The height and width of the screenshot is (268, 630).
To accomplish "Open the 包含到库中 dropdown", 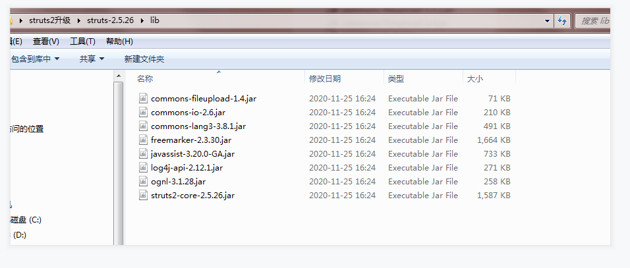I will [36, 59].
